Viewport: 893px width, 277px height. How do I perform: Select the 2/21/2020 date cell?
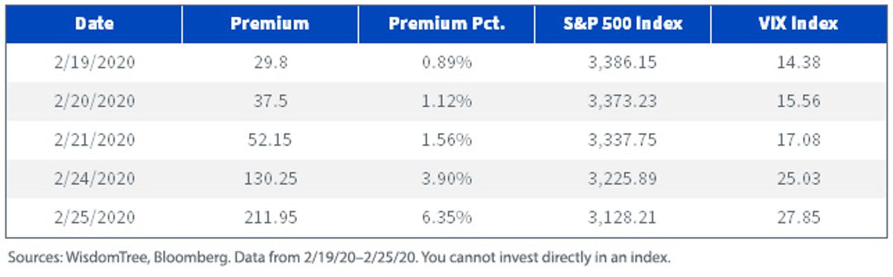(x=94, y=140)
